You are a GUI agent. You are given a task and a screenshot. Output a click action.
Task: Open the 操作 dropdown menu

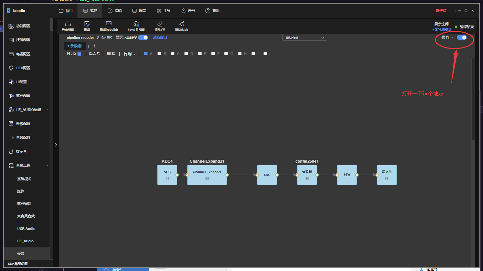point(447,37)
